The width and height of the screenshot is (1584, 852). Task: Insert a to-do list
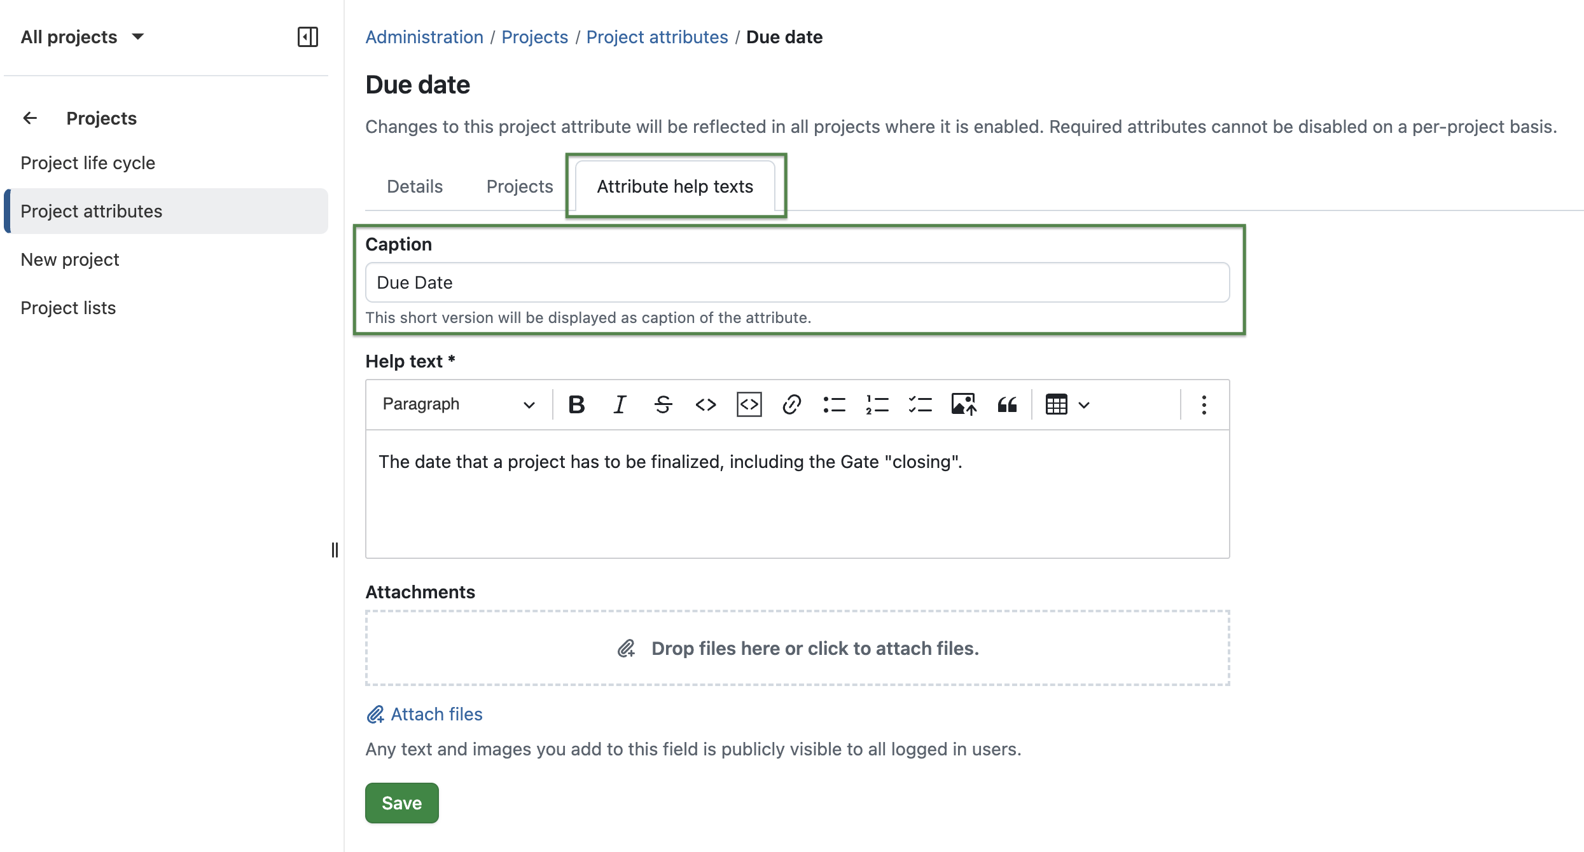click(920, 404)
